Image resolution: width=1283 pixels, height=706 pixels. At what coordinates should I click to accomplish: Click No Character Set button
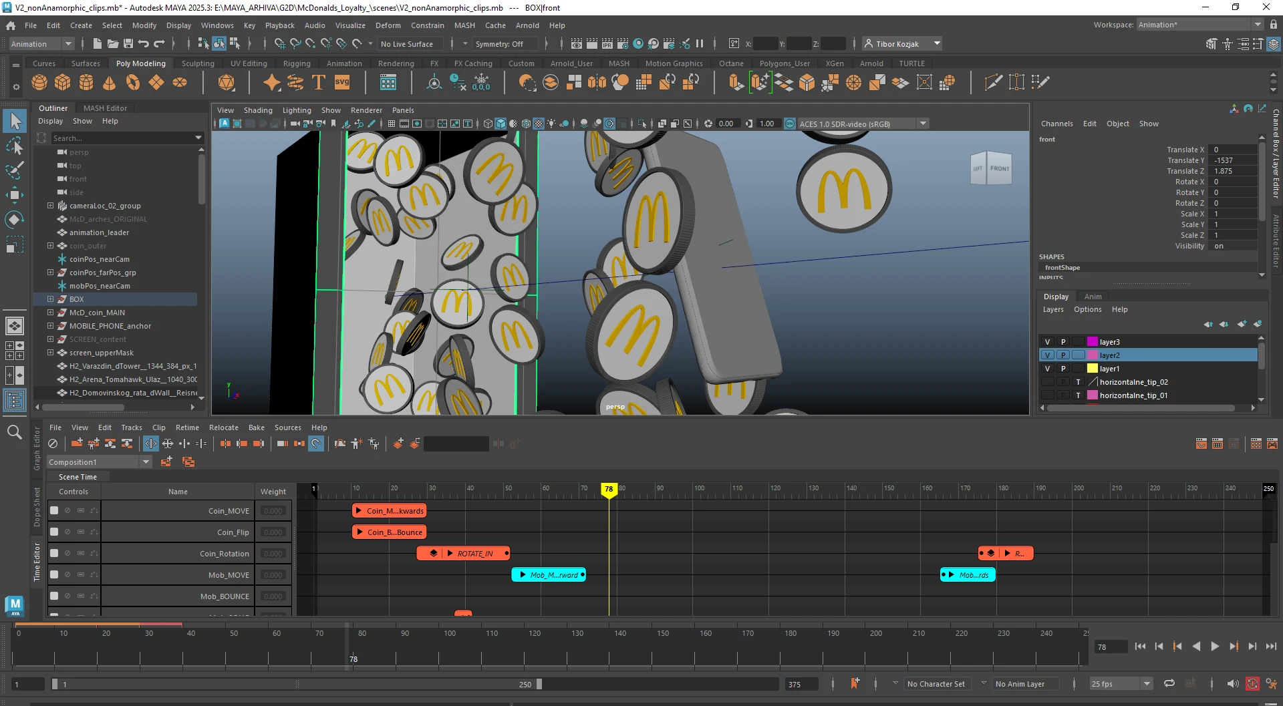(936, 684)
